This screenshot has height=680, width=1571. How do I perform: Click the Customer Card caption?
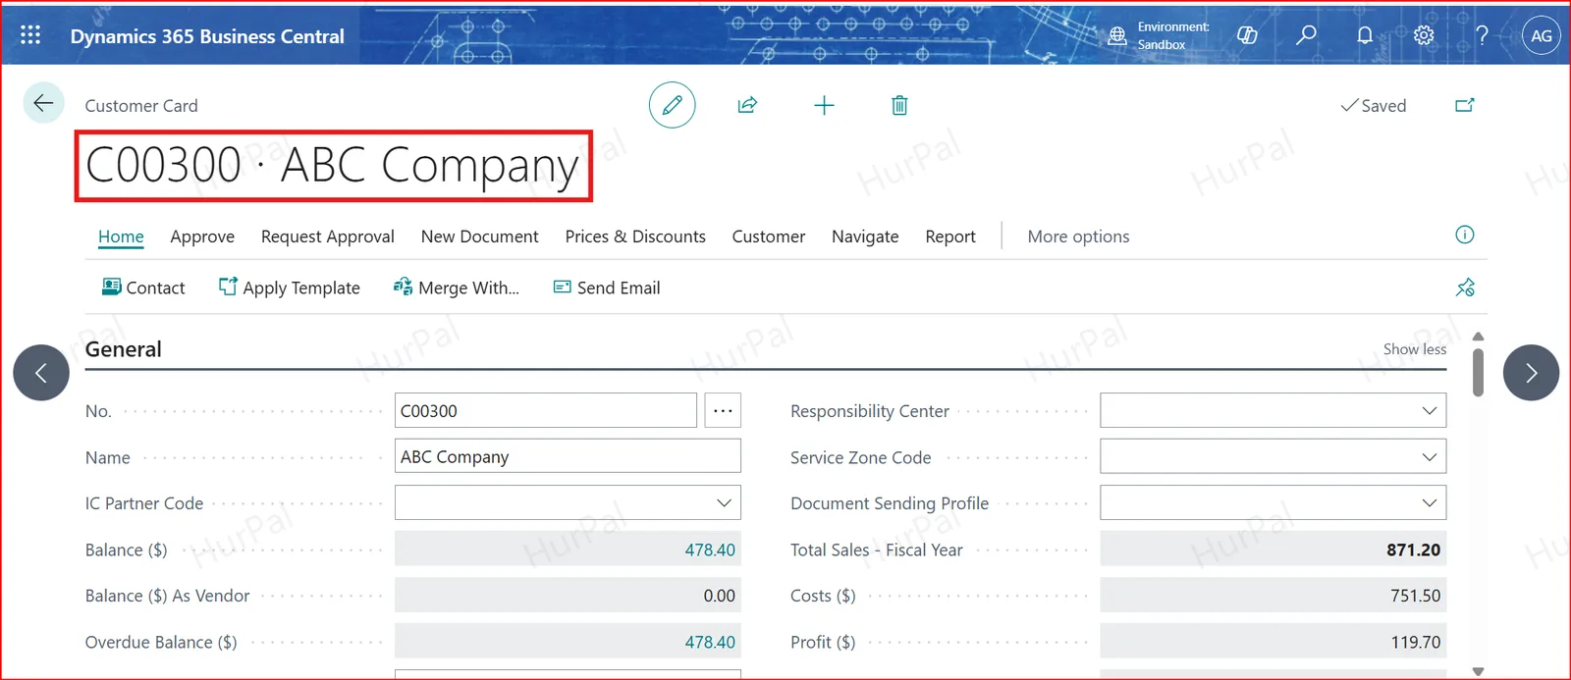(141, 105)
